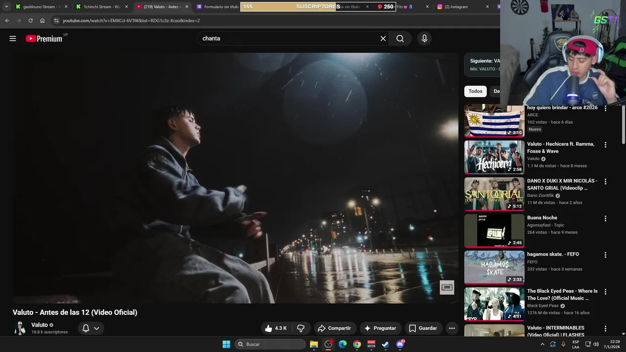Like the video with 4.3 K likes
This screenshot has height=352, width=626.
pos(276,328)
